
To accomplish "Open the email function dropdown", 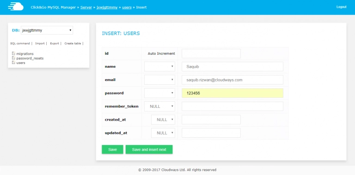I will click(x=159, y=80).
